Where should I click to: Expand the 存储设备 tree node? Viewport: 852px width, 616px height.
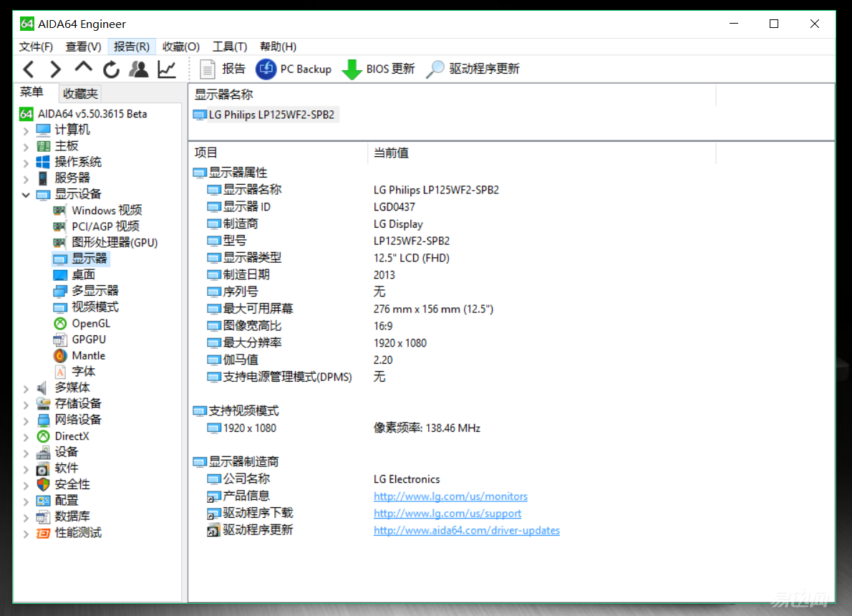pos(26,405)
